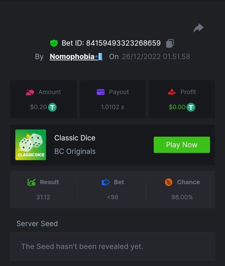Copy the Bet ID with copy icon
This screenshot has width=225, height=266.
coord(170,43)
